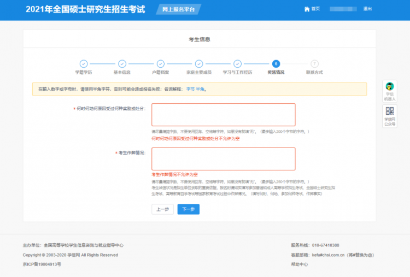Click the 首页 home icon in header
Image resolution: width=410 pixels, height=277 pixels.
point(307,9)
